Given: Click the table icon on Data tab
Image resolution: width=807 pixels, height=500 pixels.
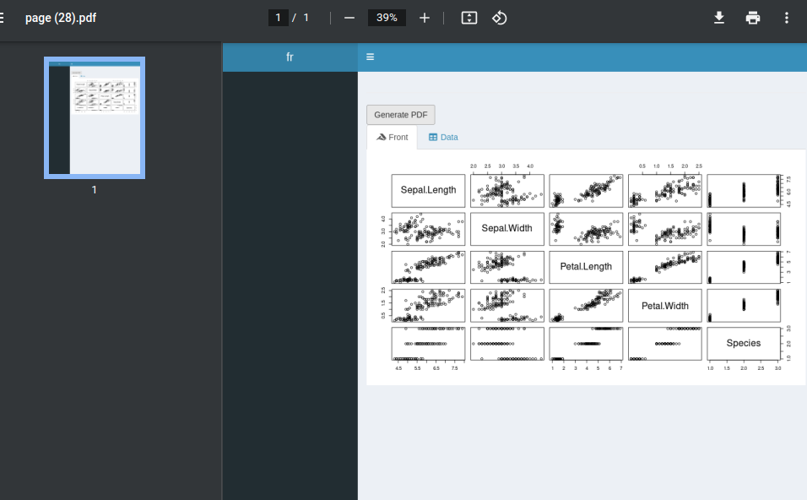Looking at the screenshot, I should (433, 138).
